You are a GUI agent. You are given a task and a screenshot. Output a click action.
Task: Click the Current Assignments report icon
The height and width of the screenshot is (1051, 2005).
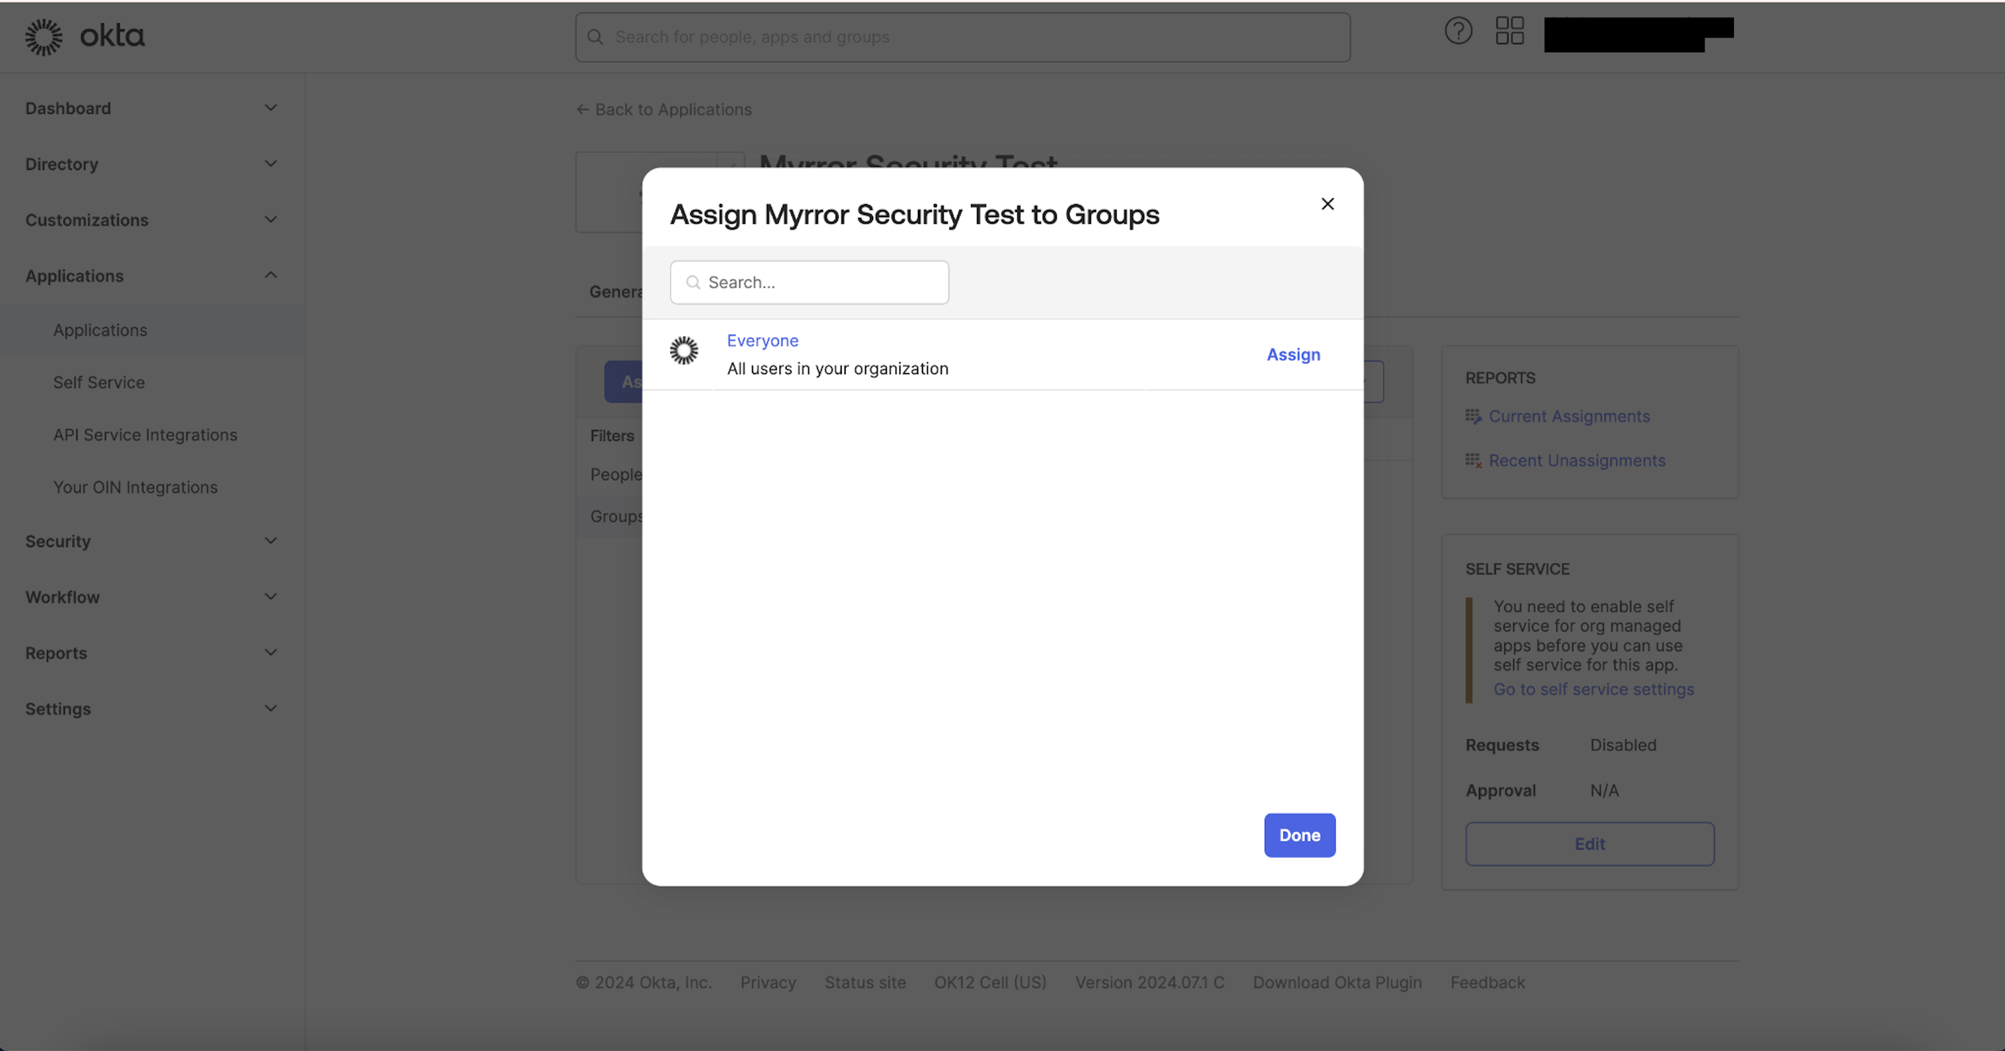click(x=1473, y=417)
